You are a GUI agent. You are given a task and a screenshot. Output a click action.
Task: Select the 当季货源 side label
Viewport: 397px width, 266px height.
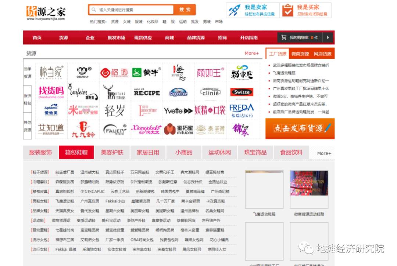(x=28, y=73)
